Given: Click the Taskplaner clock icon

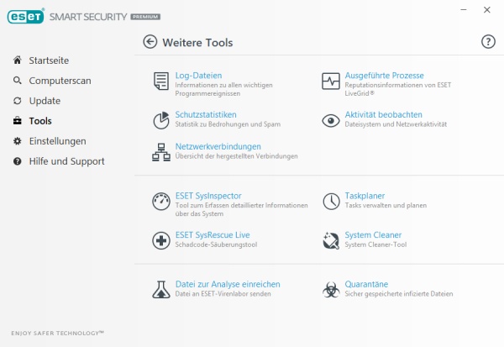Looking at the screenshot, I should (331, 202).
